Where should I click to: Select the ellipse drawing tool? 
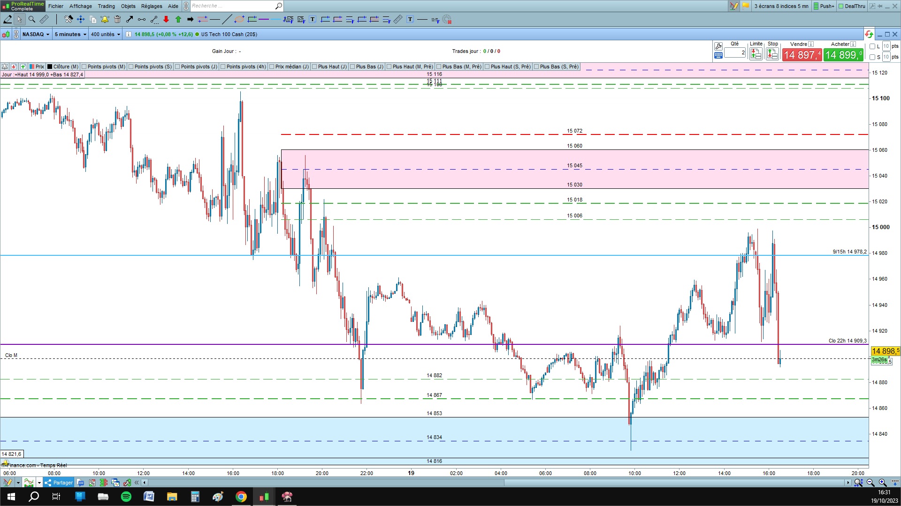(x=239, y=19)
